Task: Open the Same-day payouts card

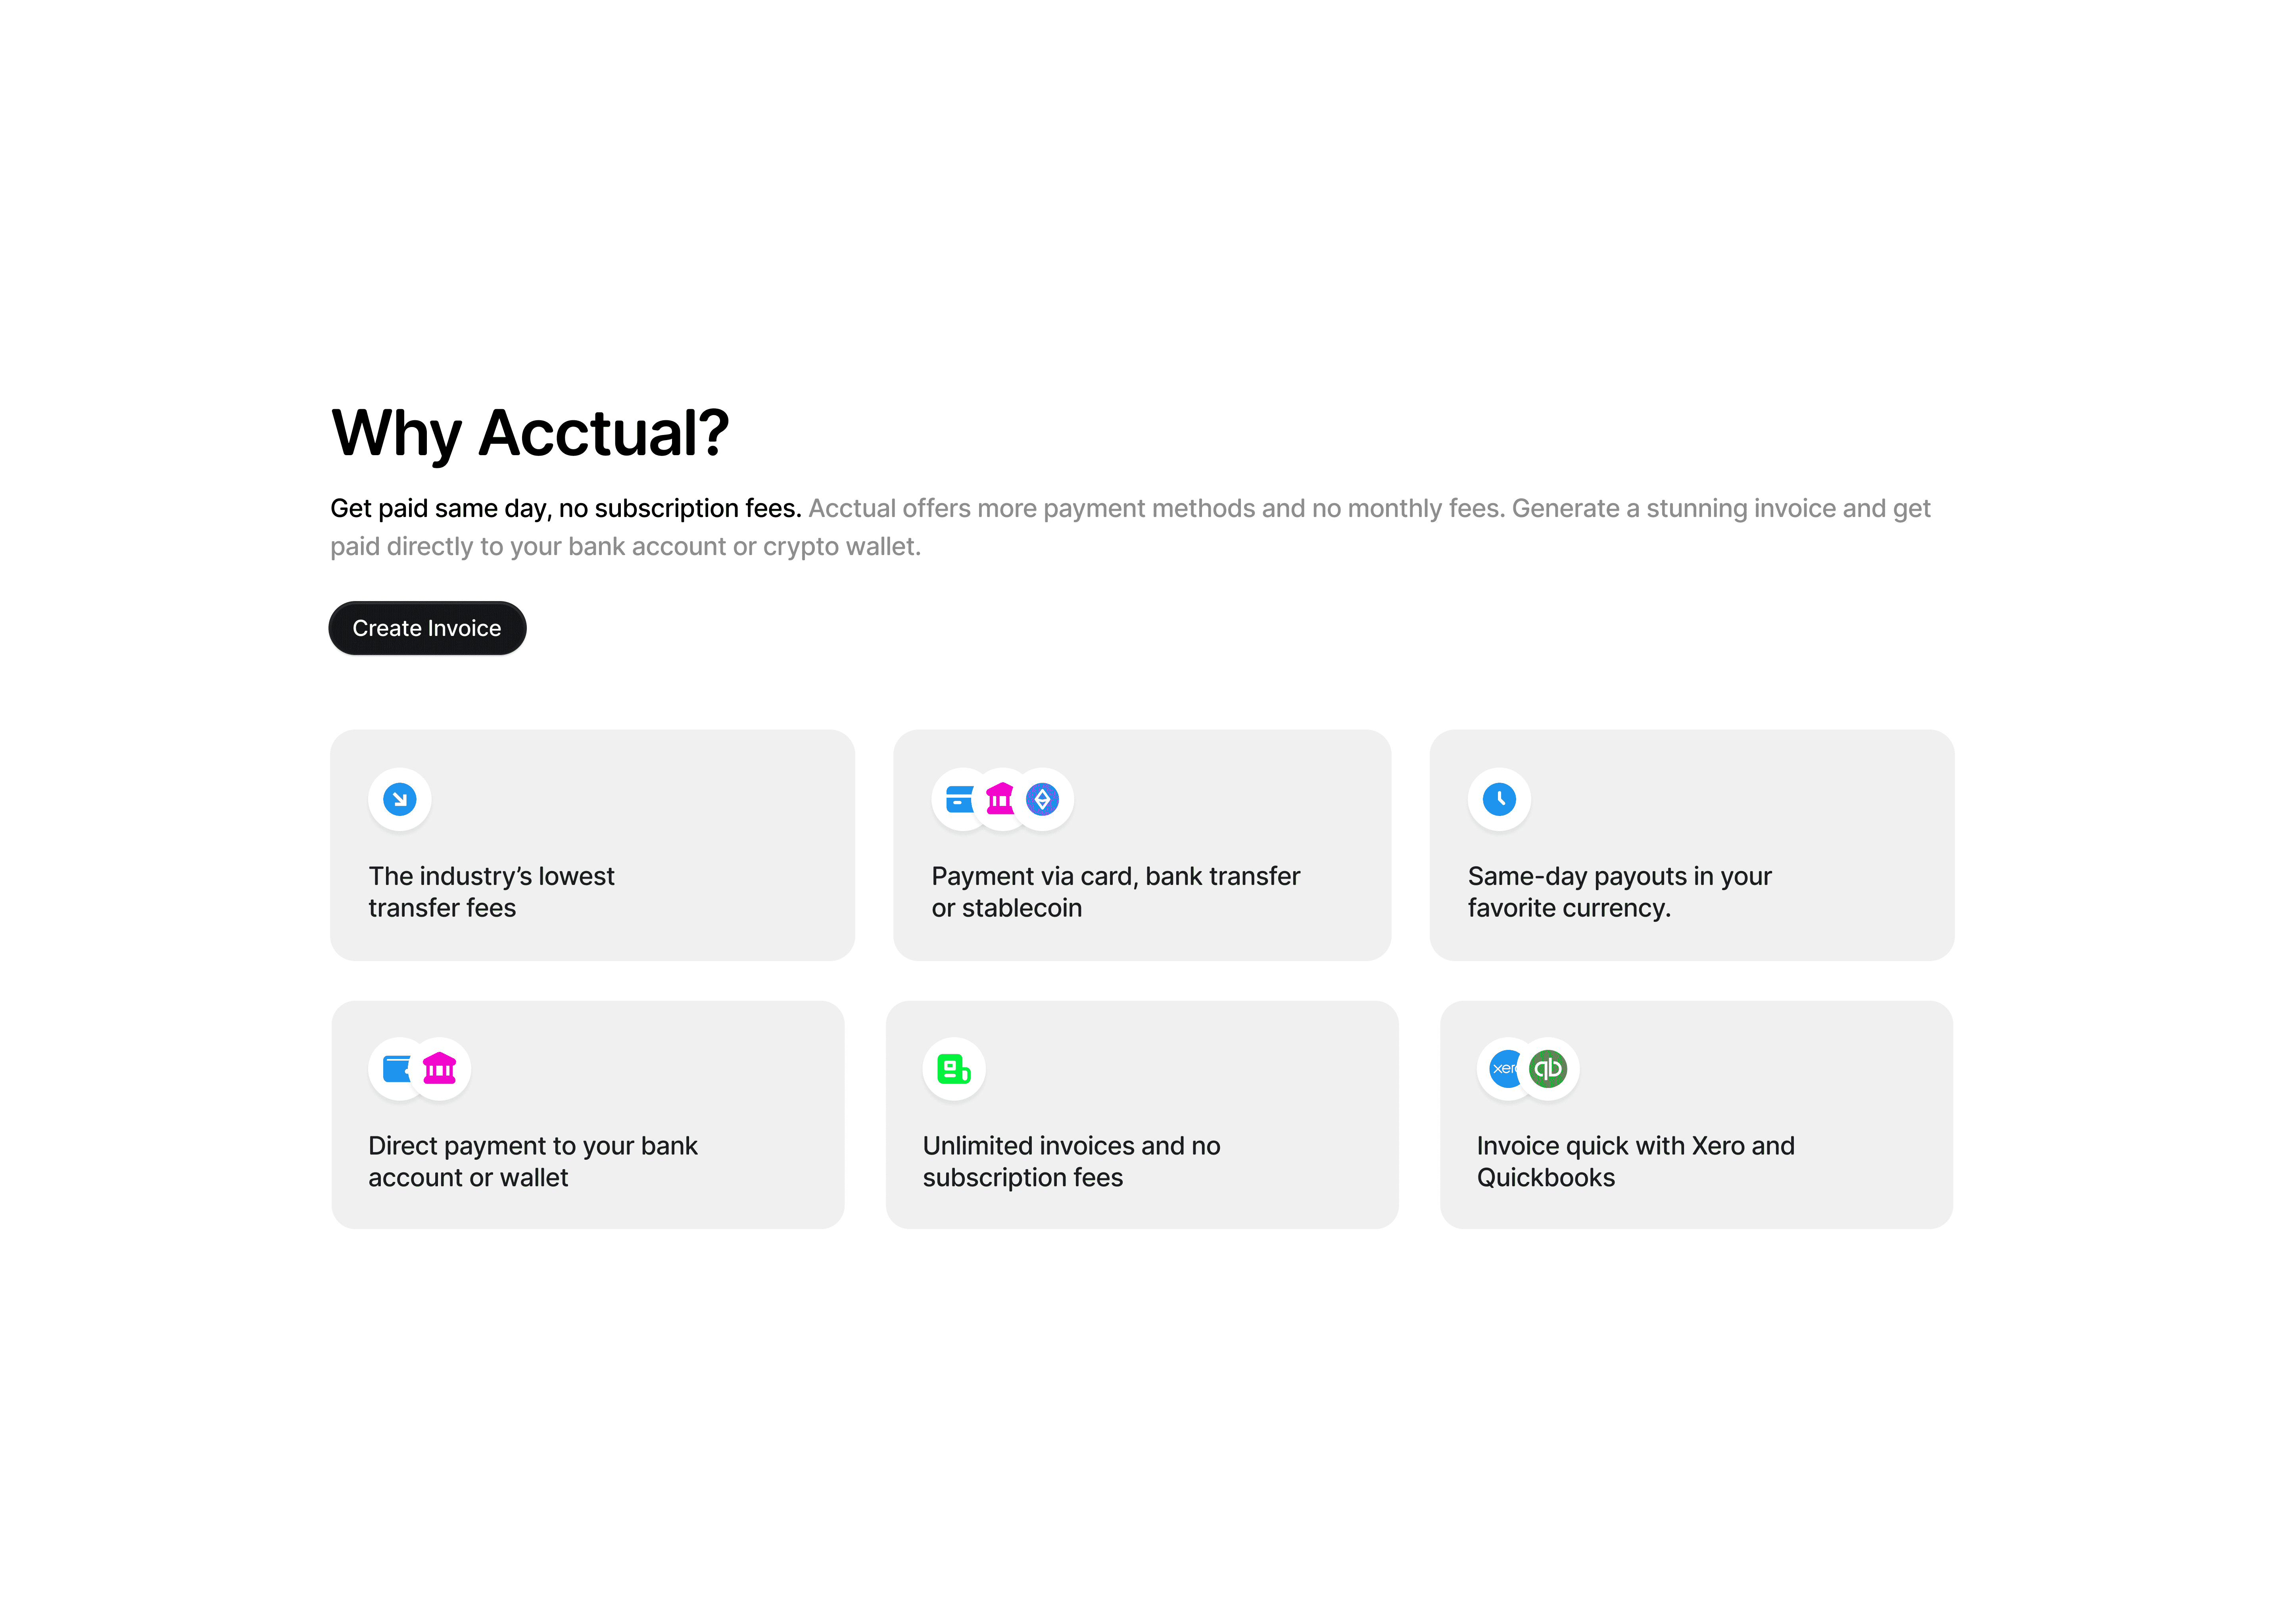Action: pyautogui.click(x=1692, y=845)
